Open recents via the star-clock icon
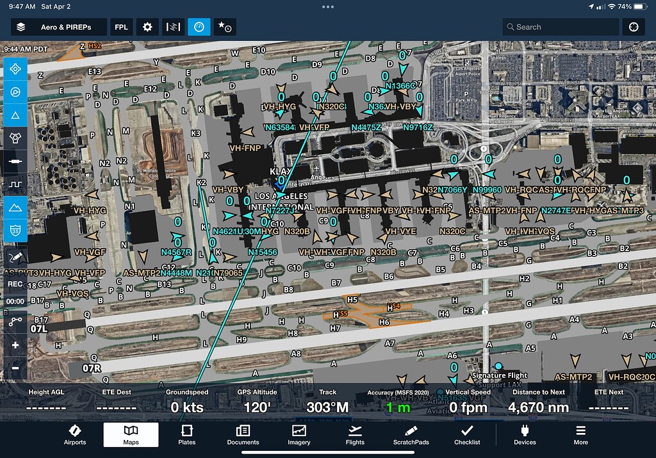 [x=225, y=27]
